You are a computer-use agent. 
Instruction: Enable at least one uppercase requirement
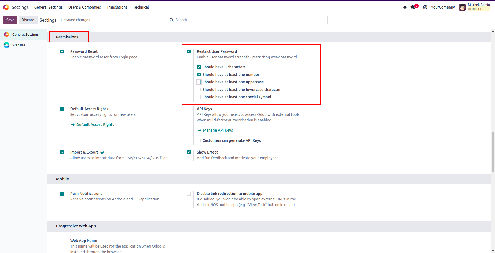(199, 82)
